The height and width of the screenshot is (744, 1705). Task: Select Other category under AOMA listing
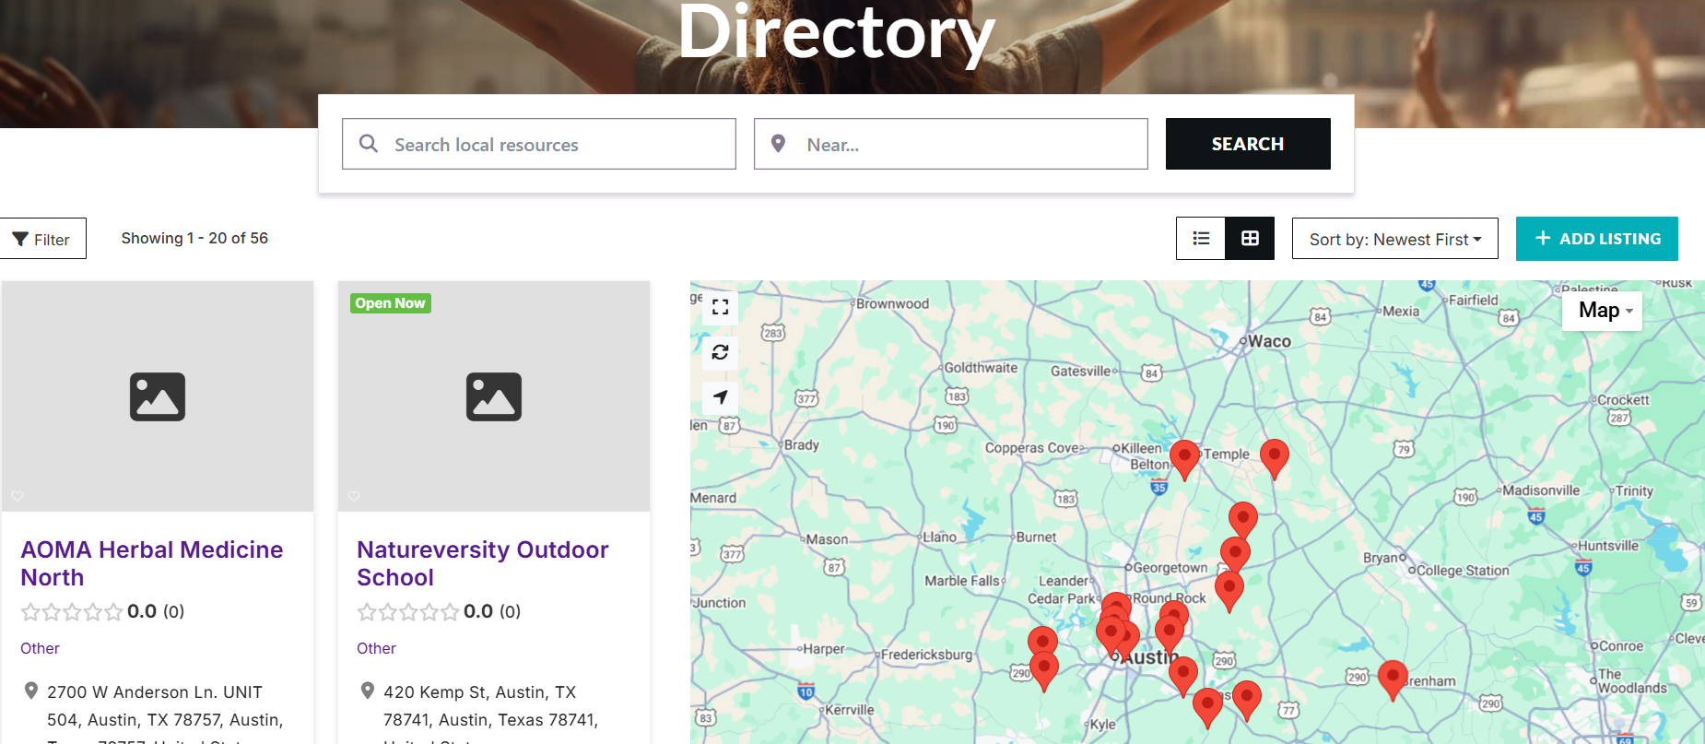click(x=40, y=648)
